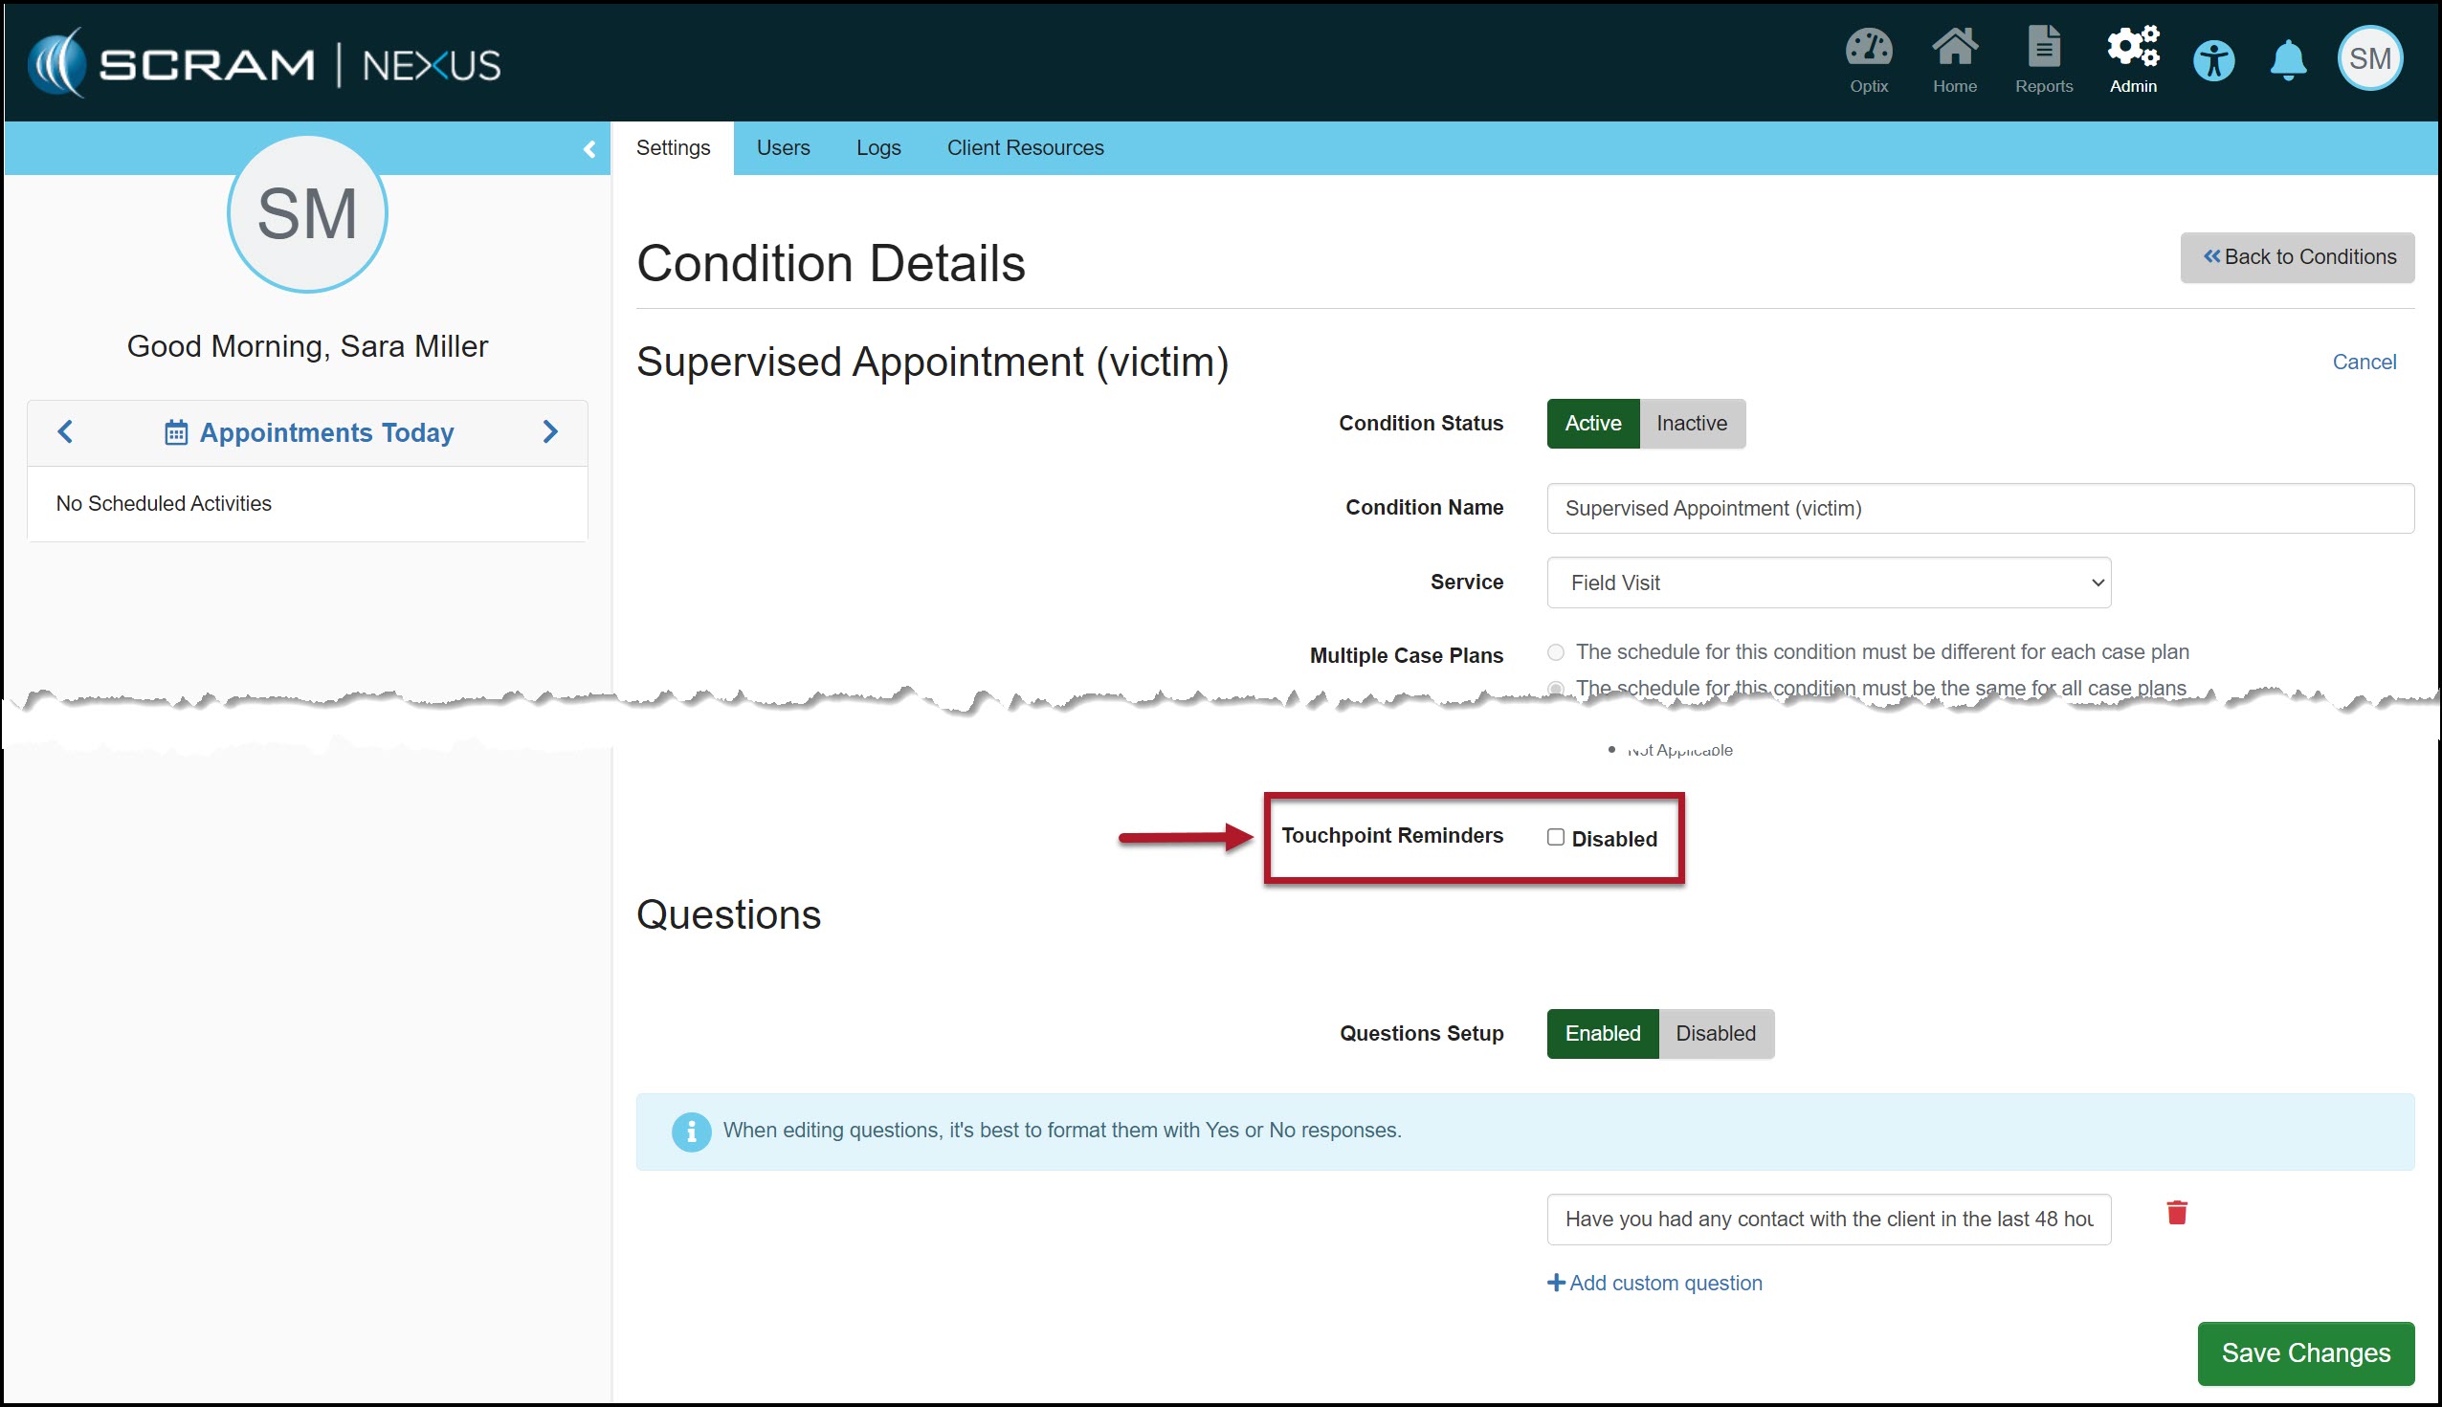Check the Touchpoint Reminders Disabled checkbox

[1555, 837]
